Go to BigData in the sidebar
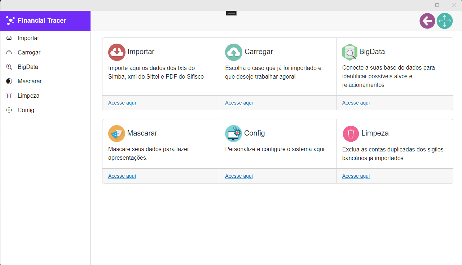The image size is (462, 265). (28, 67)
